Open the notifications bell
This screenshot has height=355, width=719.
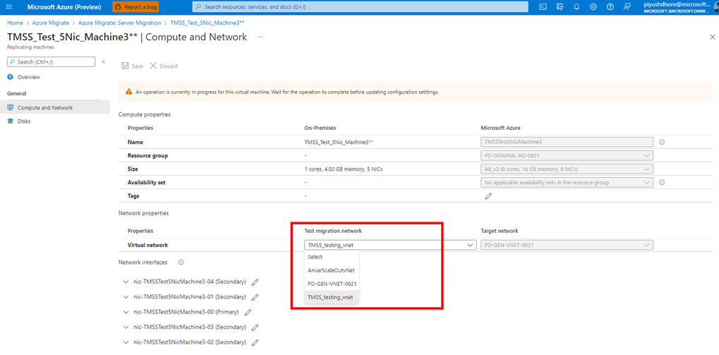pyautogui.click(x=576, y=7)
